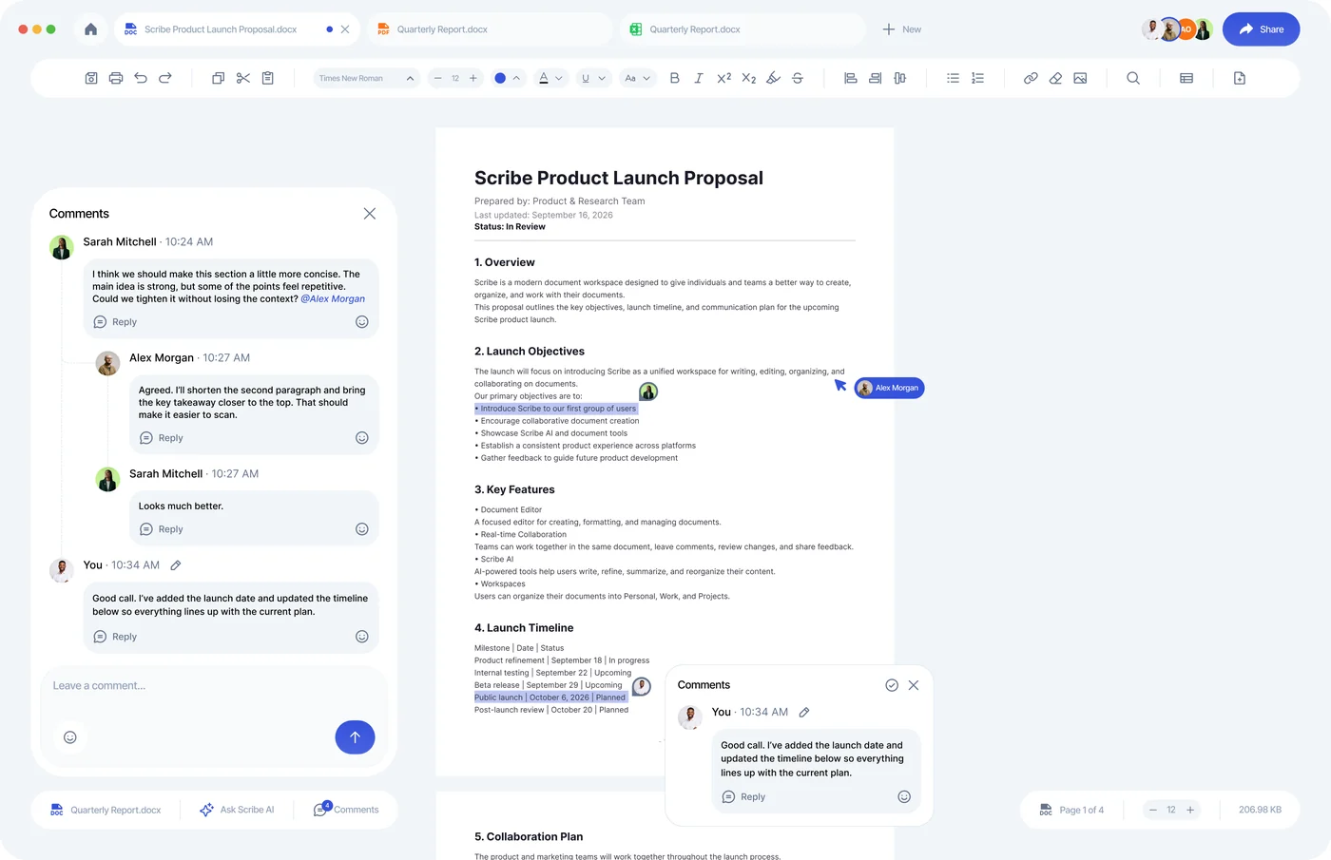
Task: Copy selection with the copy icon
Action: coord(218,78)
